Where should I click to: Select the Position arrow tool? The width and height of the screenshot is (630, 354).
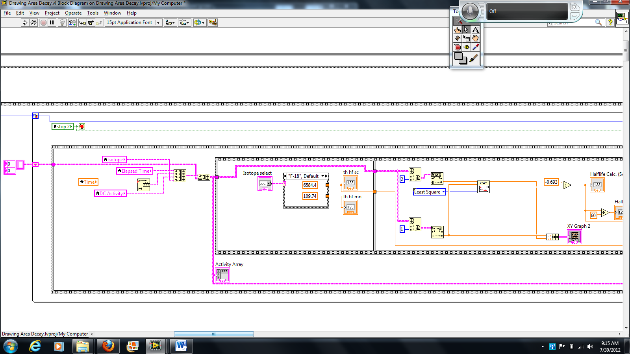[466, 30]
